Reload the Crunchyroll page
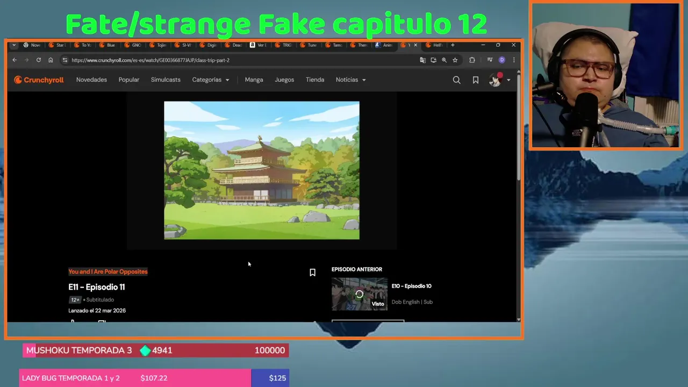This screenshot has width=688, height=387. 38,60
